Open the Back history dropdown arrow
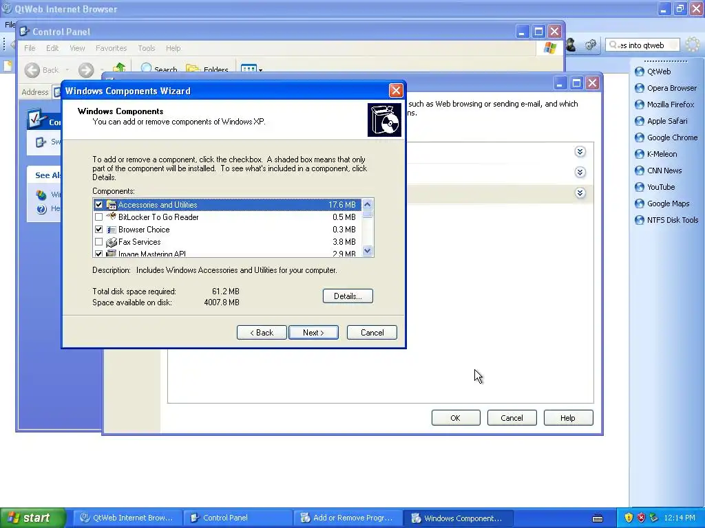This screenshot has width=705, height=528. pyautogui.click(x=67, y=70)
